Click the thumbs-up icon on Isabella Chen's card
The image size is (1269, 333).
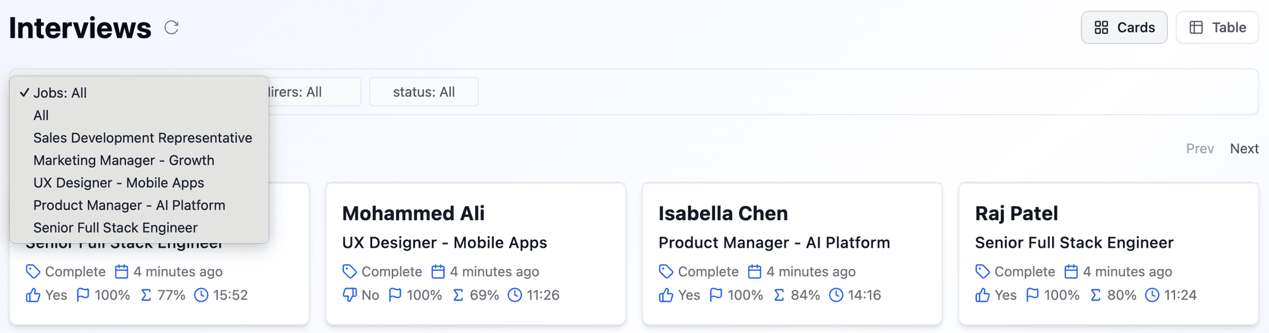(x=666, y=295)
